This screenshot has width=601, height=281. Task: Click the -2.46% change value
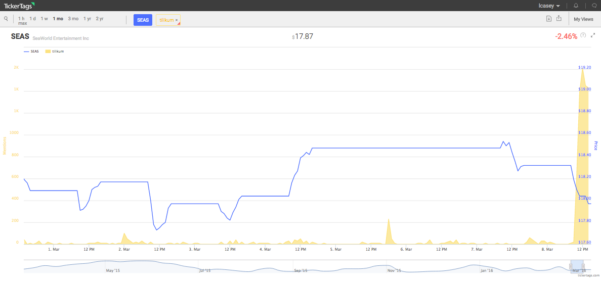(x=566, y=36)
